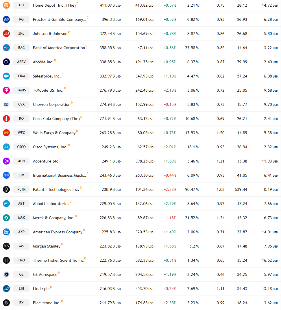Open the ABBV ticker badge
The height and width of the screenshot is (310, 281).
pyautogui.click(x=21, y=62)
